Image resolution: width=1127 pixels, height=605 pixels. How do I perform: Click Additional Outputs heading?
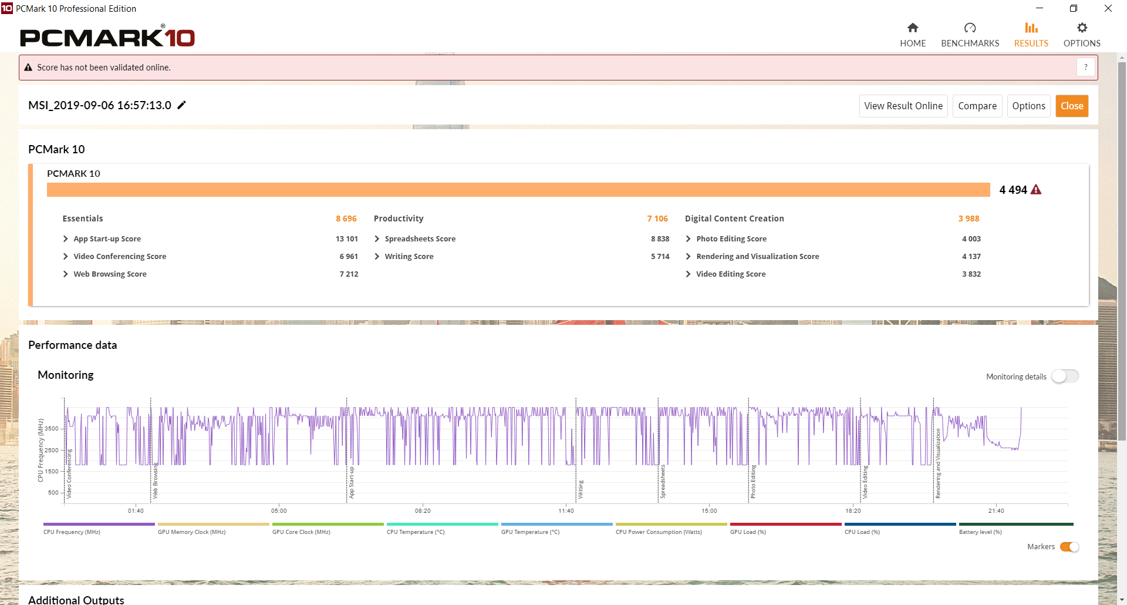pos(76,600)
